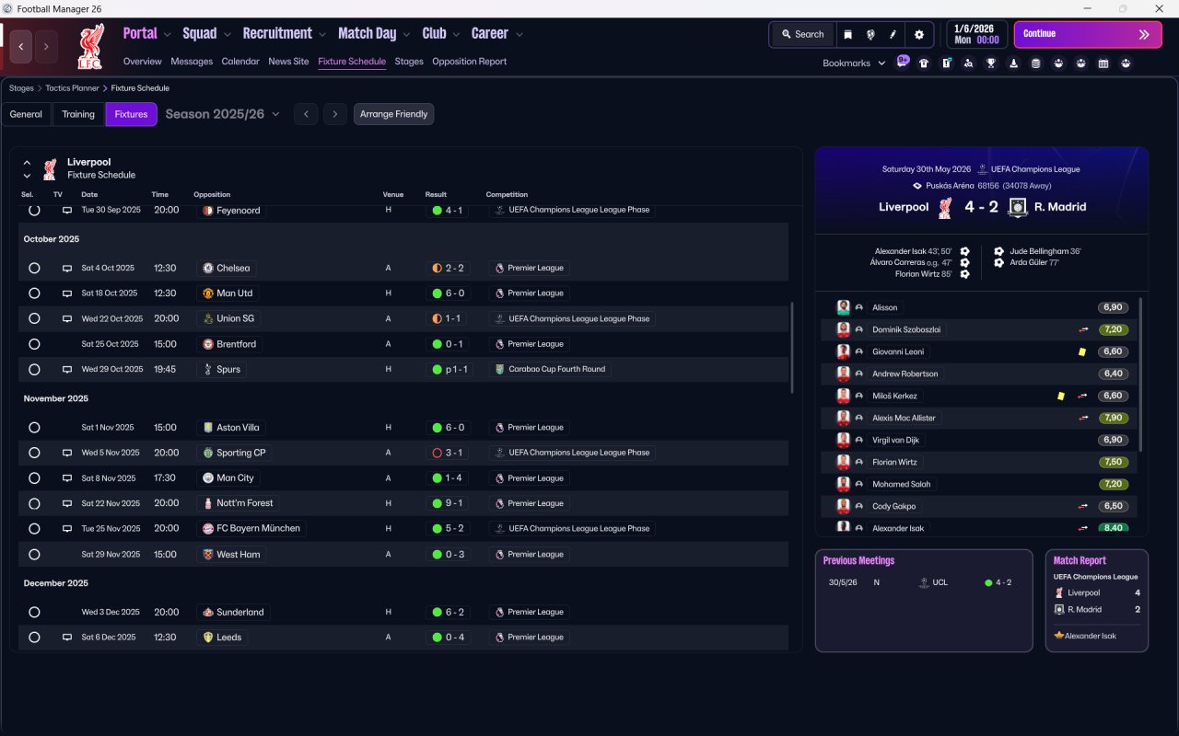Open the settings gear icon

click(918, 34)
